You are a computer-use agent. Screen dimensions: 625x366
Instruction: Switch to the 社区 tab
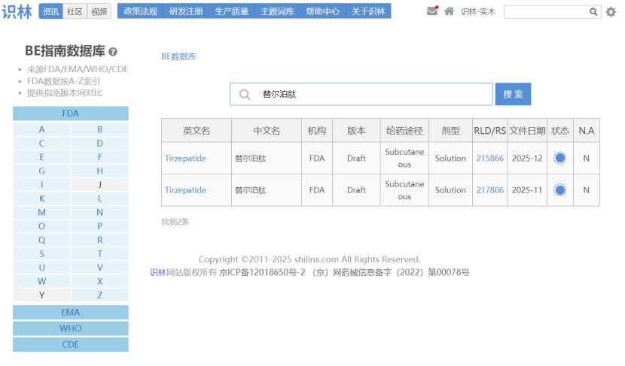75,11
